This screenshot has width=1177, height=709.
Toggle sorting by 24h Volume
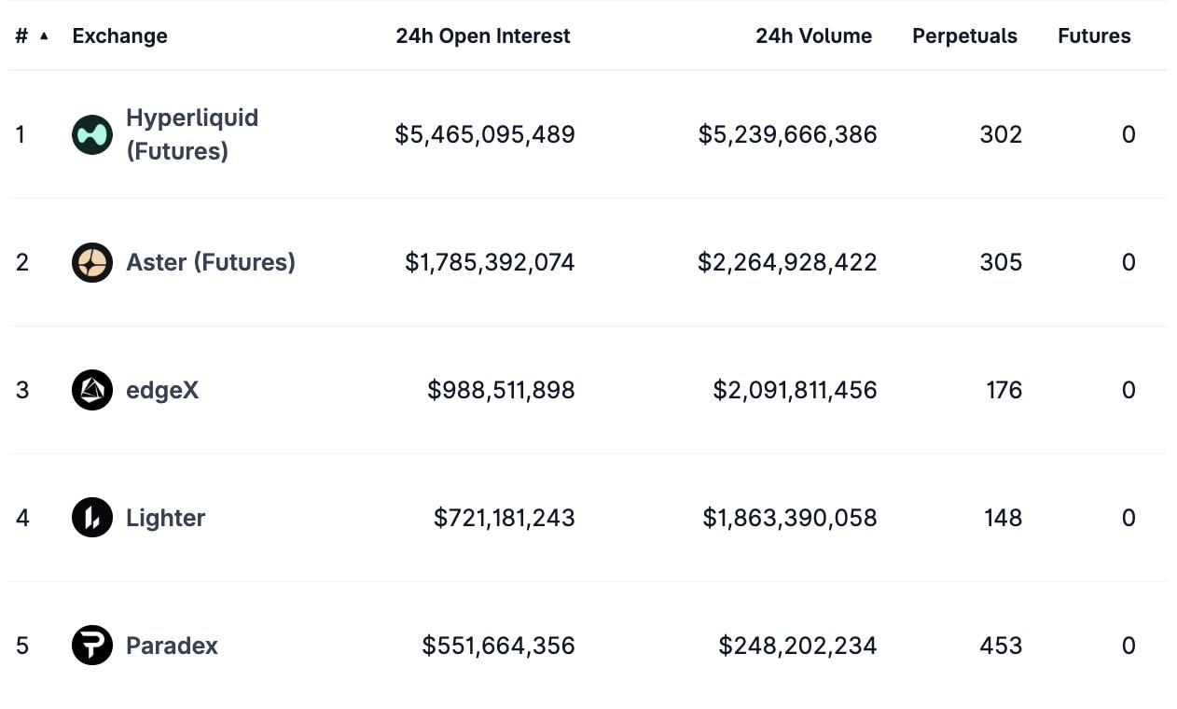(813, 35)
